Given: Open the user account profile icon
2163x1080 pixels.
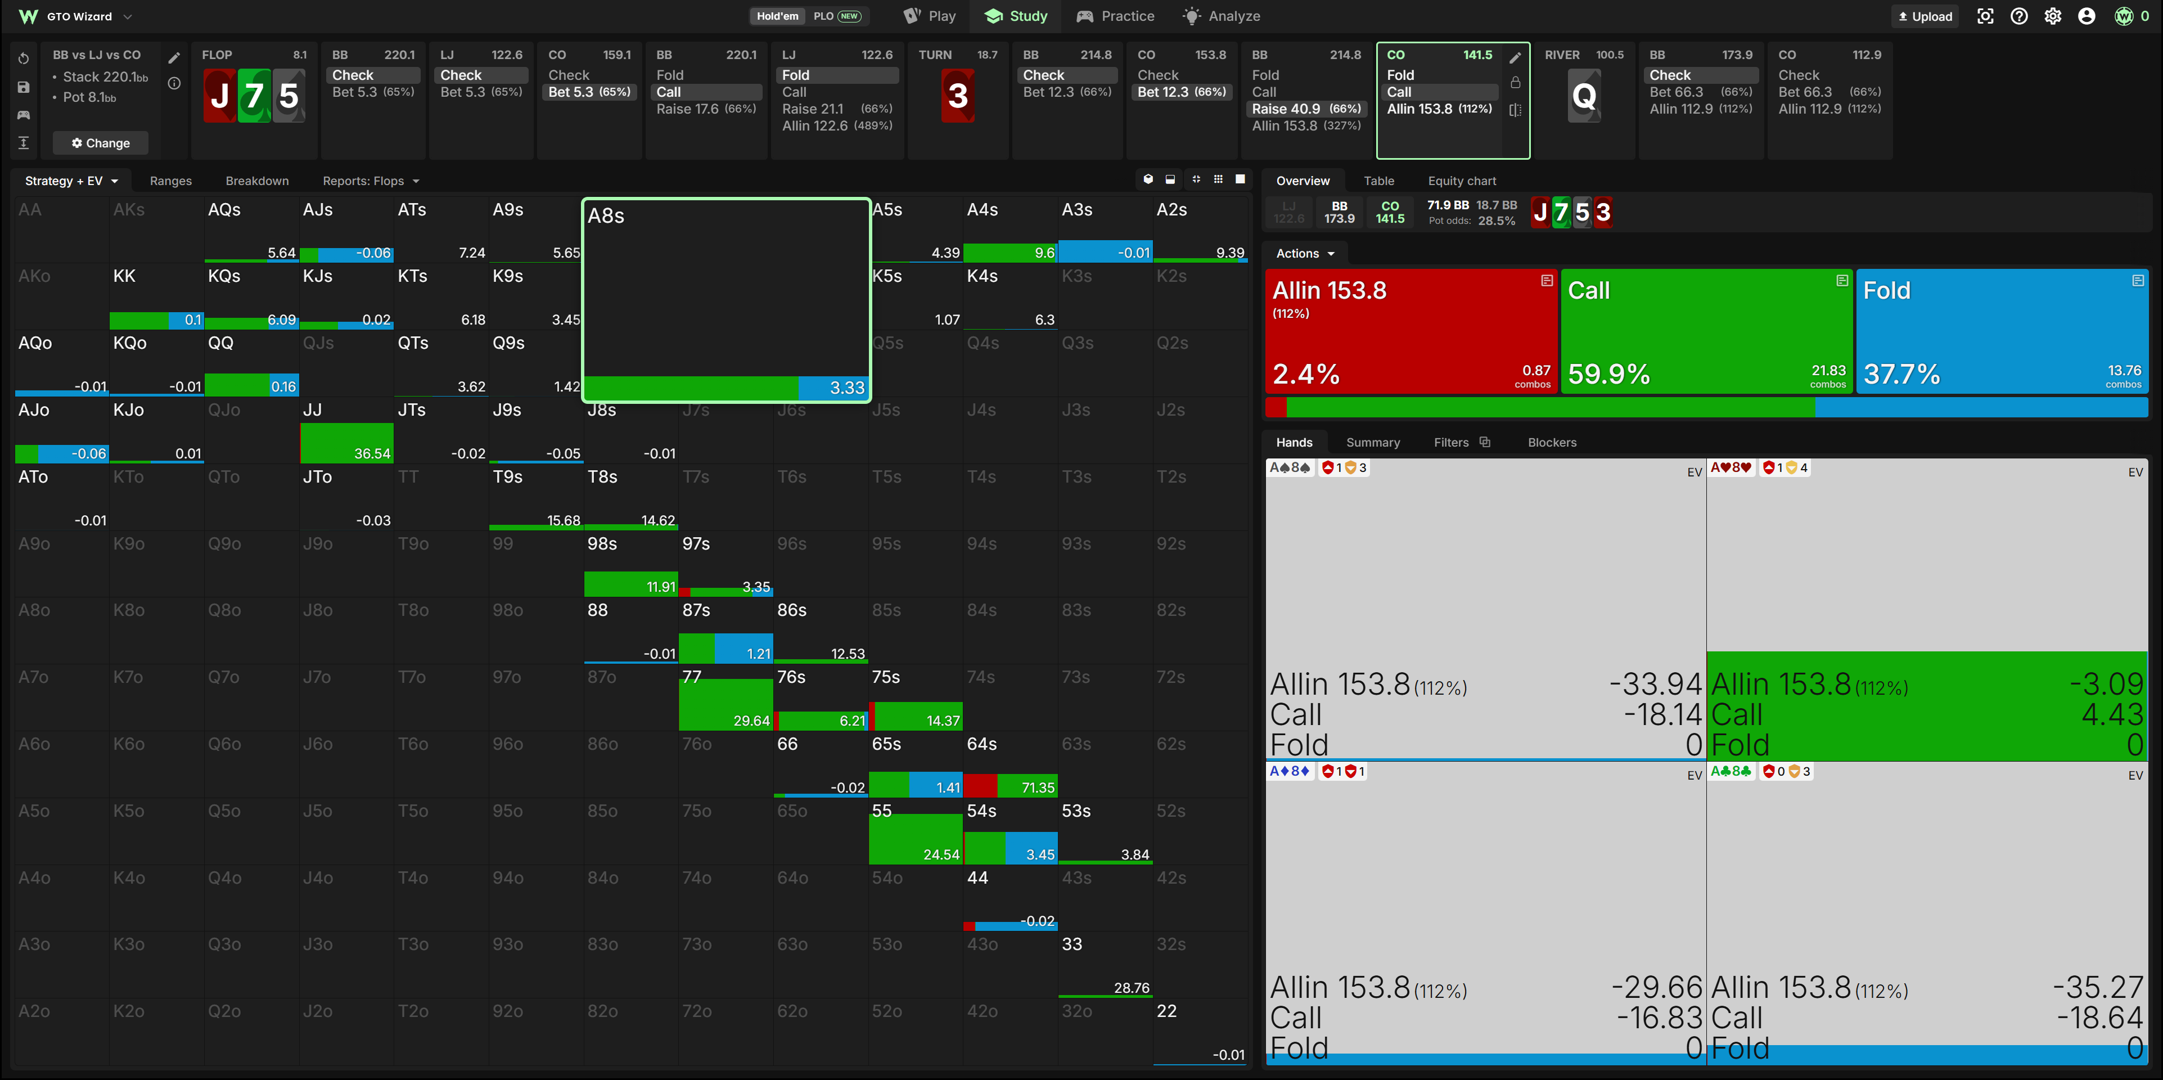Looking at the screenshot, I should click(x=2087, y=16).
